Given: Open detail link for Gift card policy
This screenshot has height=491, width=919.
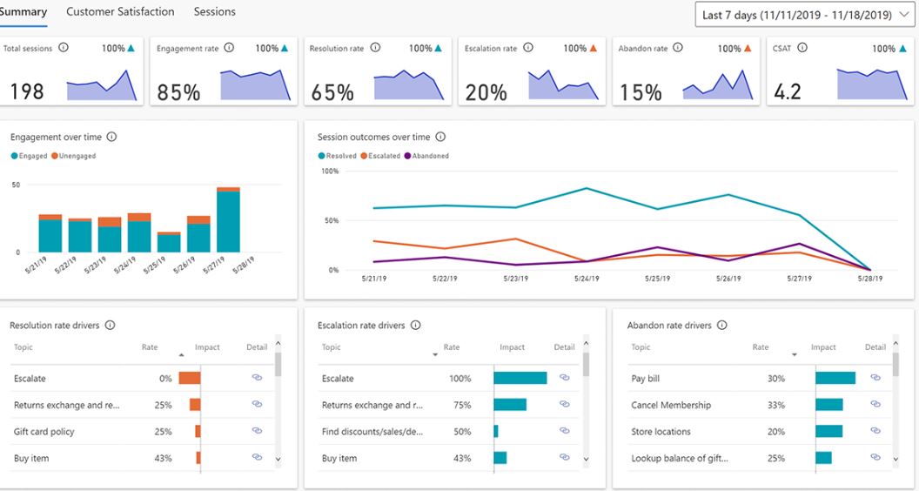Looking at the screenshot, I should point(256,431).
